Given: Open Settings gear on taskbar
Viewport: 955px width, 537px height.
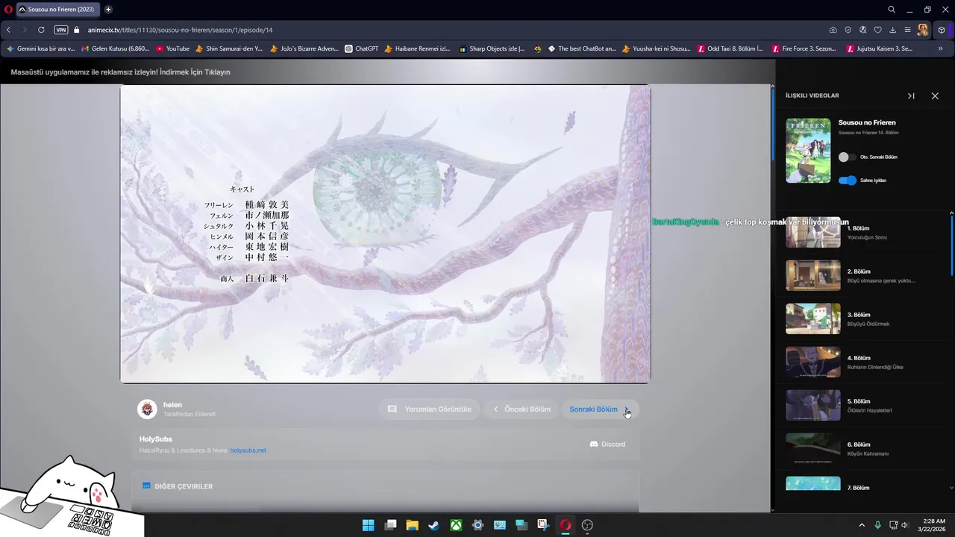Looking at the screenshot, I should click(478, 525).
